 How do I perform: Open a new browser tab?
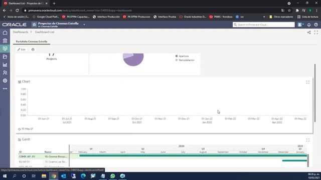click(54, 3)
